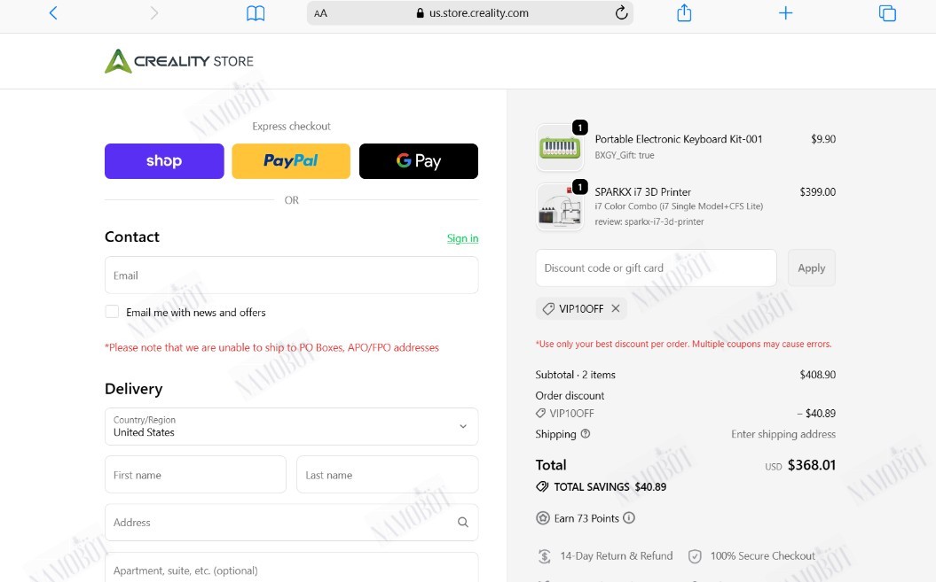Screen dimensions: 936x582
Task: Enable Email me with news and offers
Action: (112, 311)
